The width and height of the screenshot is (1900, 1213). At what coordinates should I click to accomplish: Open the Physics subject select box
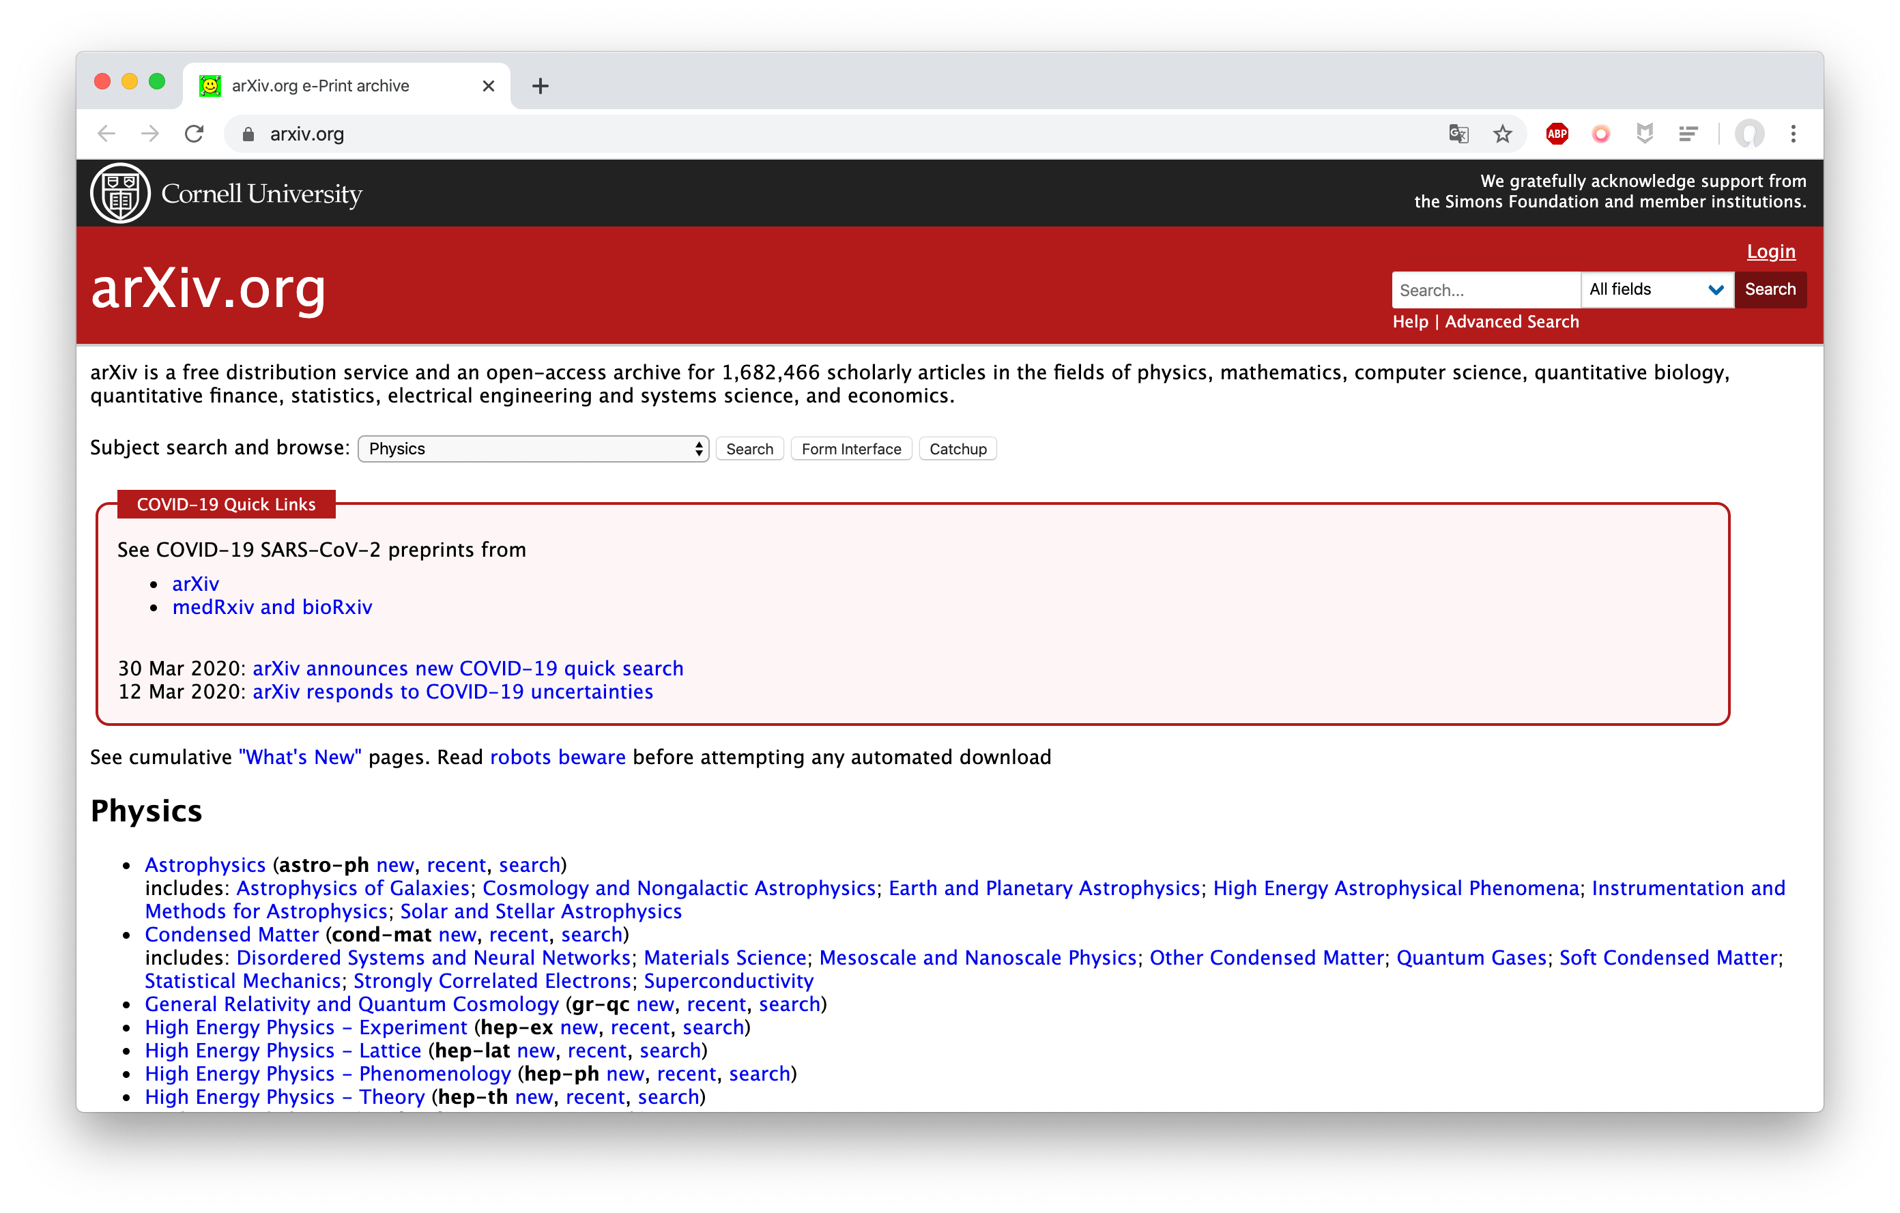click(x=534, y=449)
